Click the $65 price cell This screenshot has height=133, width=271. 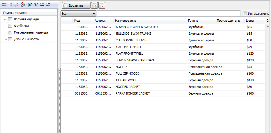(x=249, y=34)
